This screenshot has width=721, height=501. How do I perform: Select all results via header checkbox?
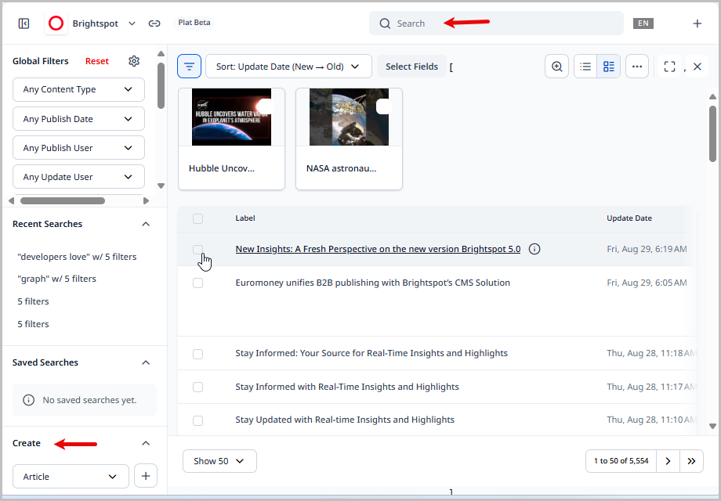point(197,218)
